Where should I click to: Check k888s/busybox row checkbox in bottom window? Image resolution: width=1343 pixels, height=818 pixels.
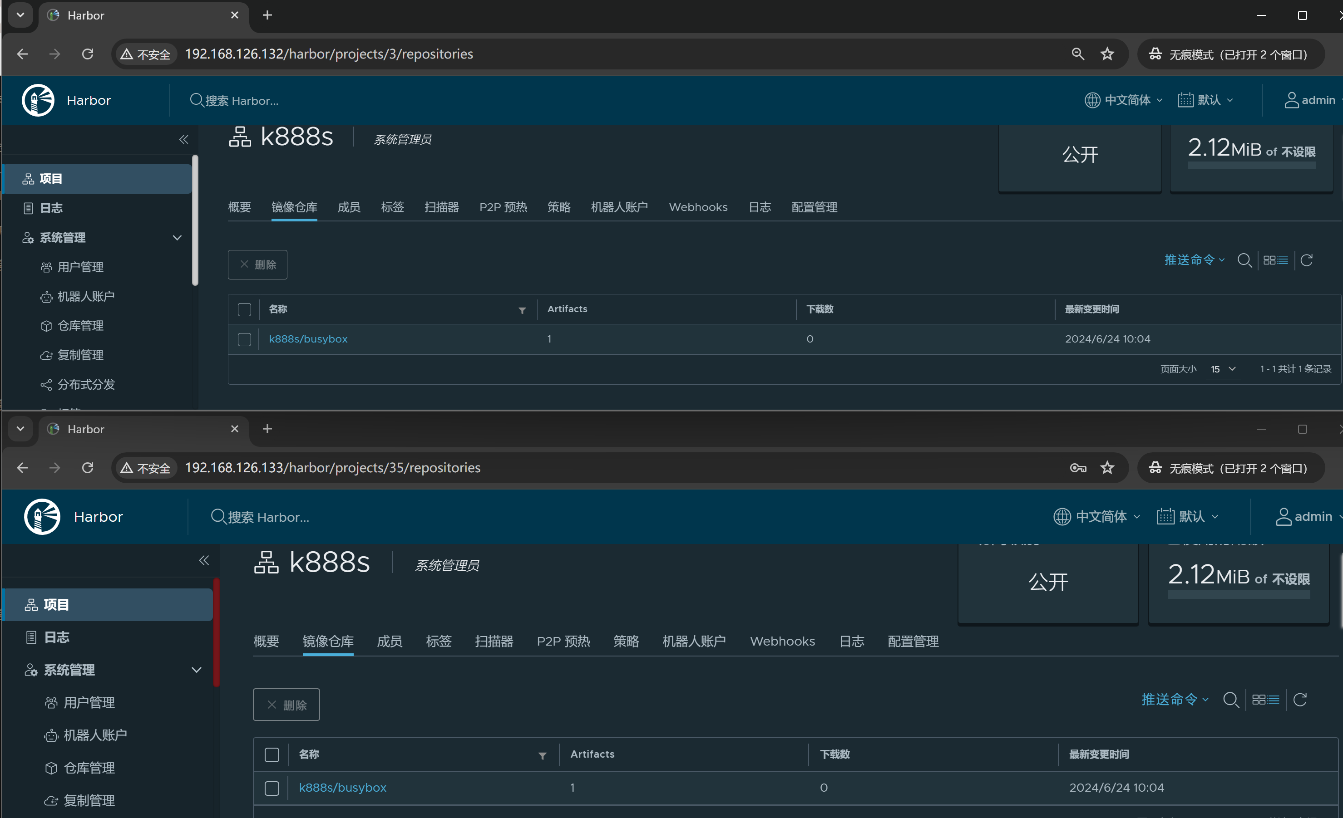(x=272, y=788)
